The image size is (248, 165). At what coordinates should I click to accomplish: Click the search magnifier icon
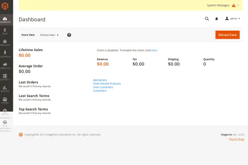click(x=207, y=19)
